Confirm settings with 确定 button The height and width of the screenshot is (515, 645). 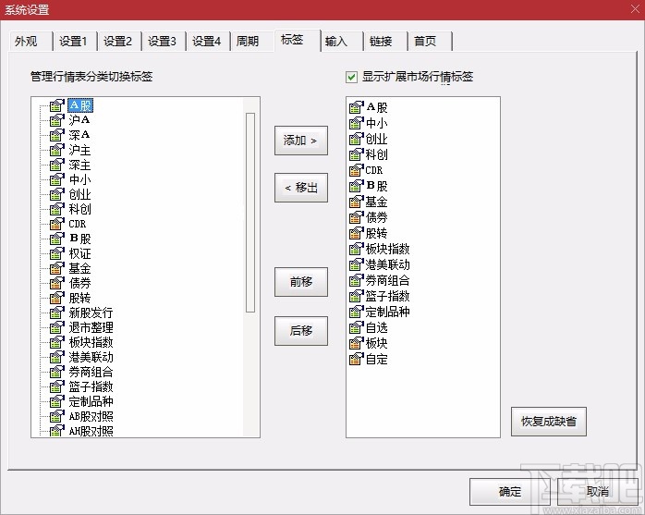(x=510, y=492)
